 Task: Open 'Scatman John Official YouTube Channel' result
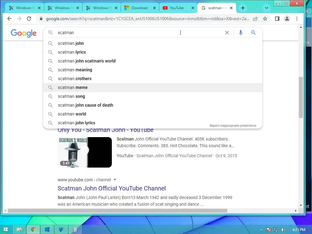[x=112, y=188]
